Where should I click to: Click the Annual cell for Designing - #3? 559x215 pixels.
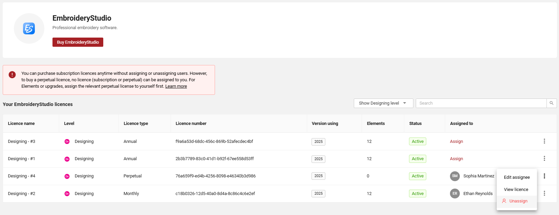[130, 142]
